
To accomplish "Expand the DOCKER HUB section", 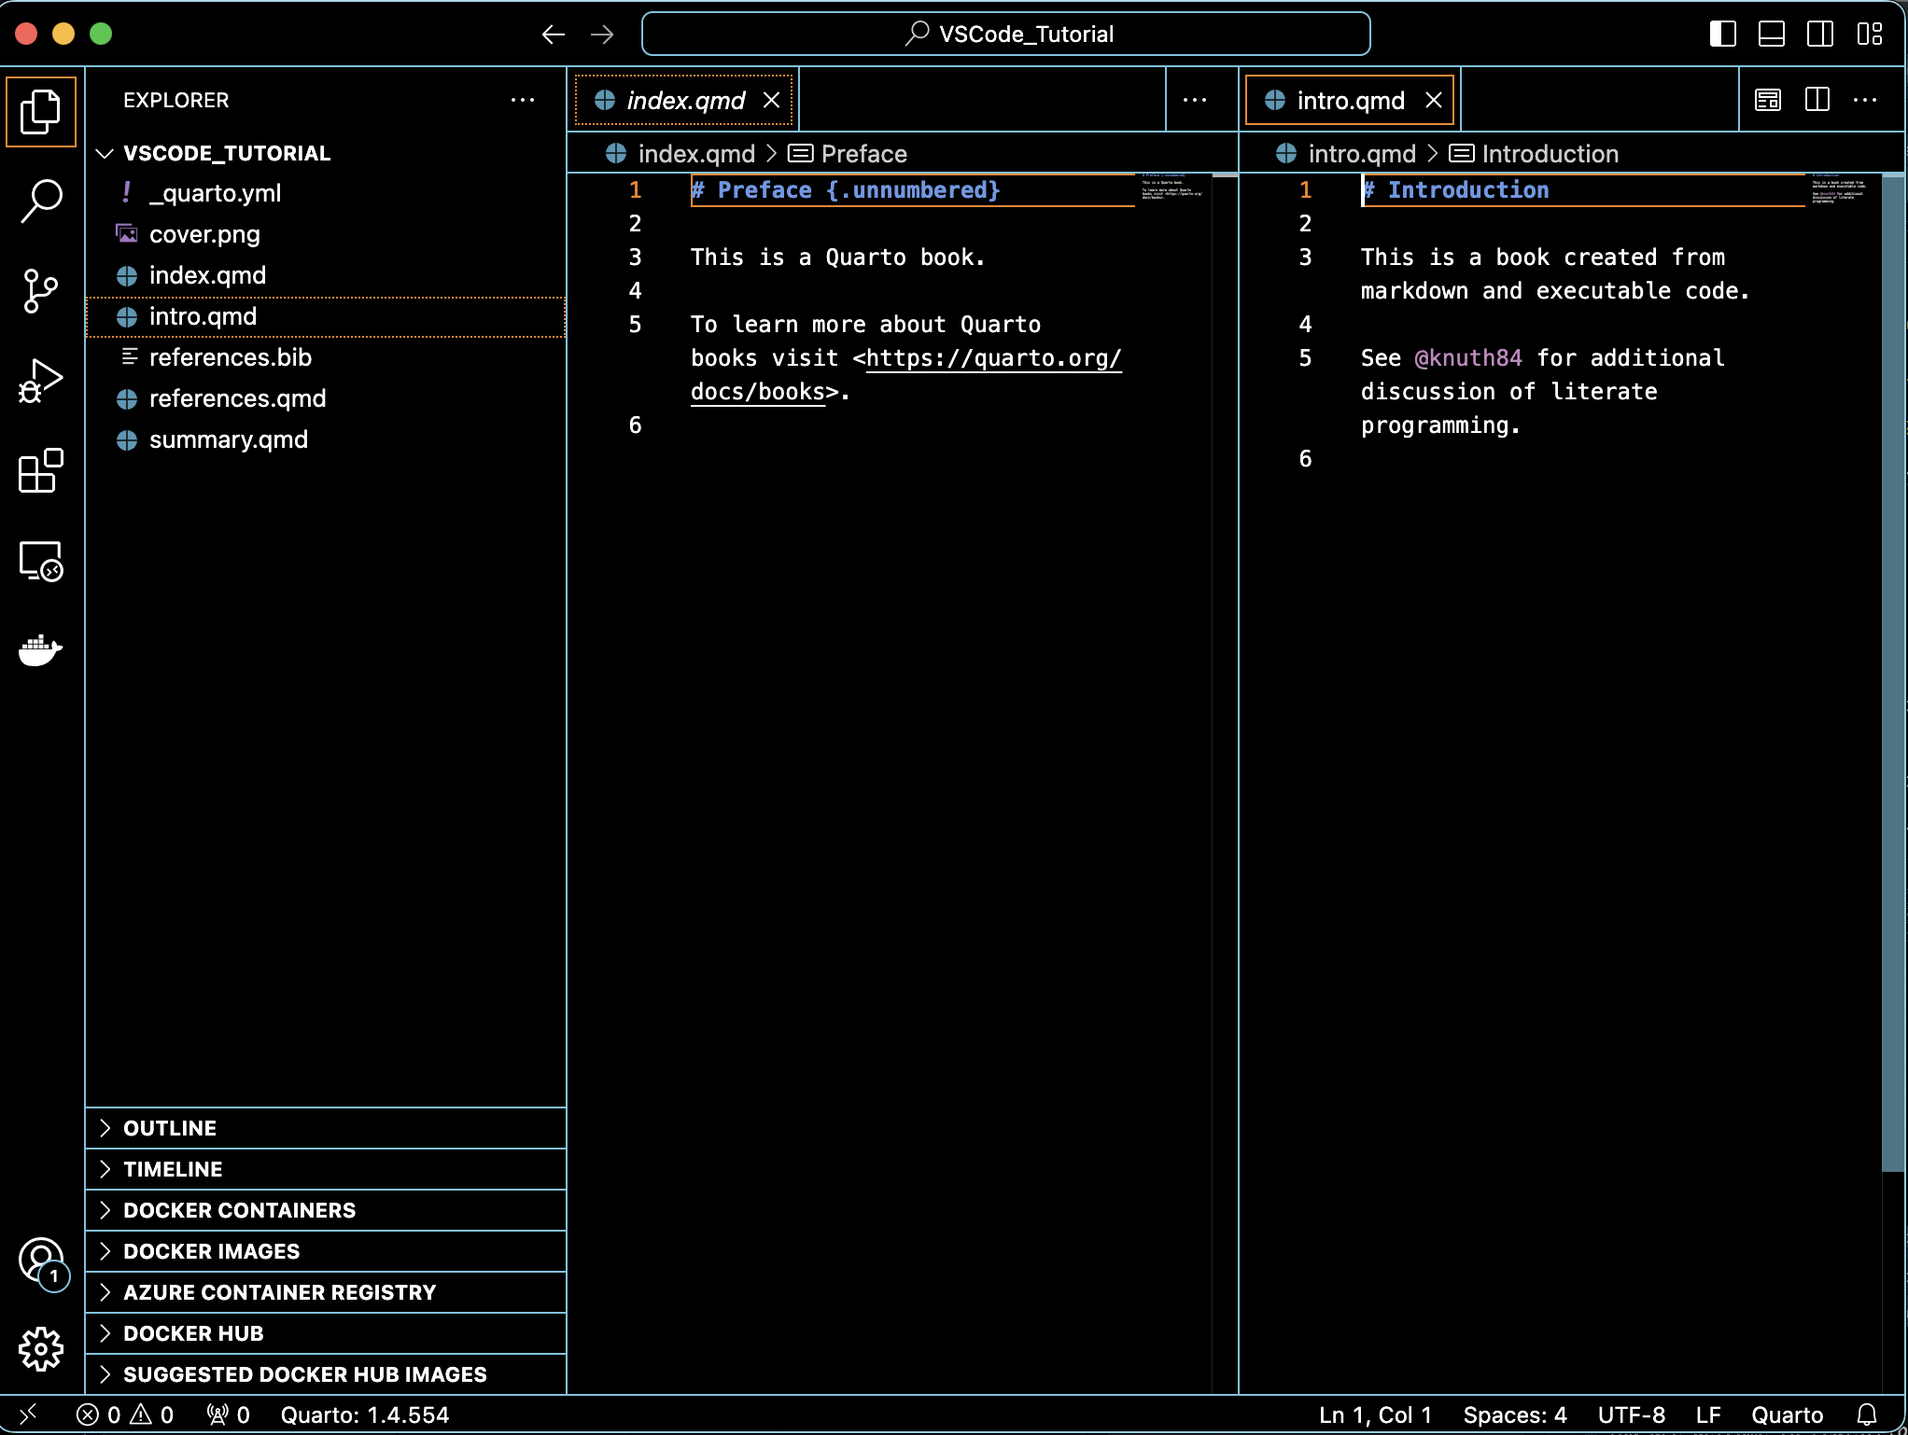I will (326, 1333).
